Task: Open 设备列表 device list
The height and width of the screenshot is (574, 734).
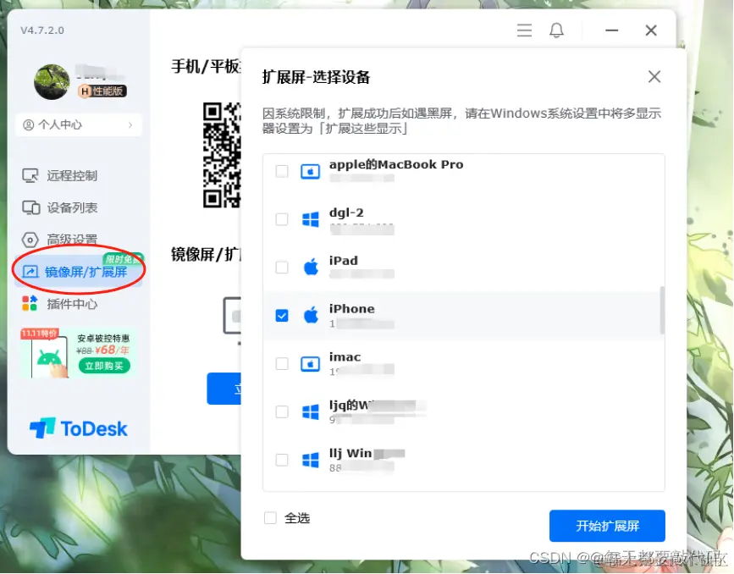Action: pyautogui.click(x=72, y=208)
